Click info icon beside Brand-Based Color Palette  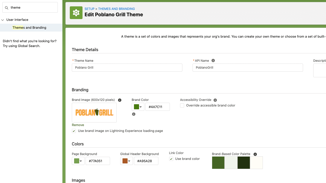click(255, 154)
